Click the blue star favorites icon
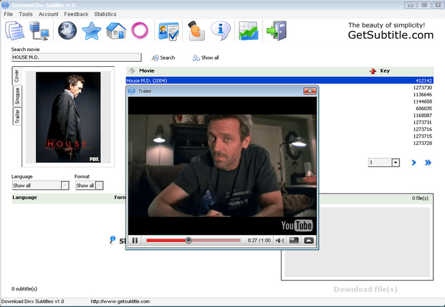This screenshot has height=307, width=445. (x=91, y=31)
